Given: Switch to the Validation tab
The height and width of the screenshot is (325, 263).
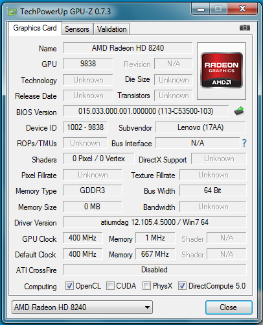Looking at the screenshot, I should click(x=111, y=29).
